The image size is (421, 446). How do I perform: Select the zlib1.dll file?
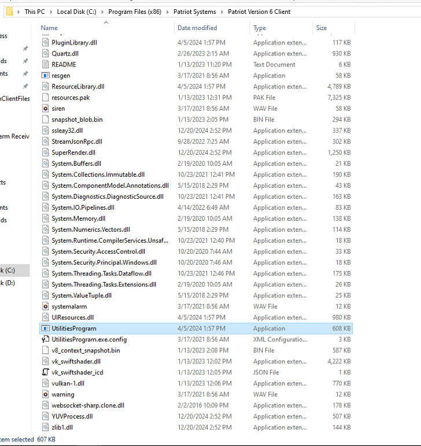coord(62,427)
